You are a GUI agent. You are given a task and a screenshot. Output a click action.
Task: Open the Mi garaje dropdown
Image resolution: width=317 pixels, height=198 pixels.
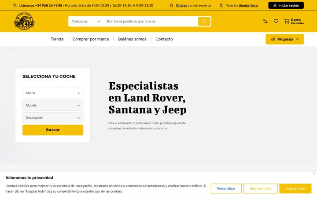(x=285, y=39)
